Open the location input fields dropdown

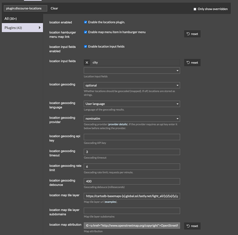pos(132,70)
